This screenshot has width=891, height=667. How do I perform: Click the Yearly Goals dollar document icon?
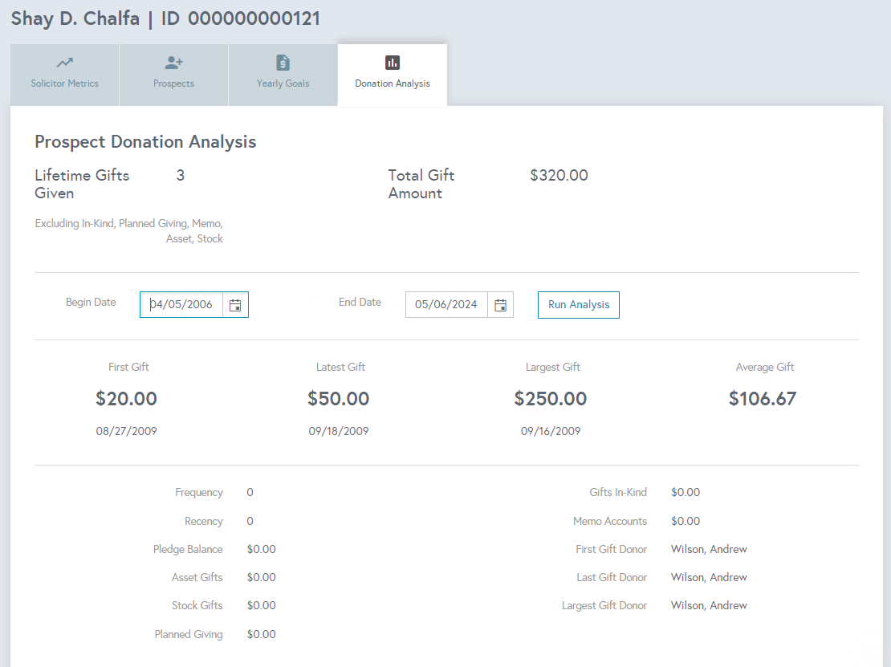pyautogui.click(x=283, y=63)
